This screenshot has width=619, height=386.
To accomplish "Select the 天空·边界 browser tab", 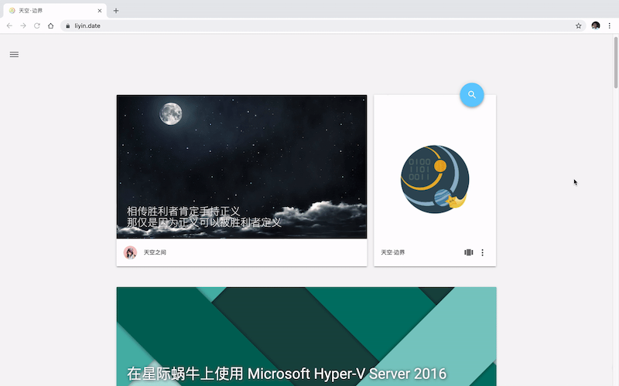I will (x=55, y=11).
